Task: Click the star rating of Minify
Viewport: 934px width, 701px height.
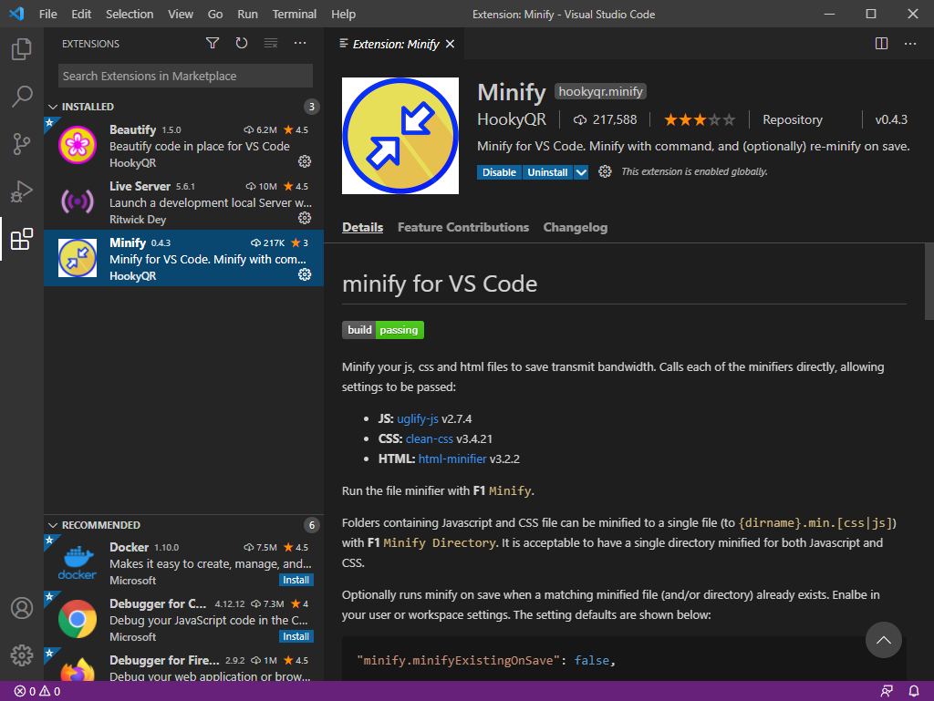Action: tap(700, 119)
